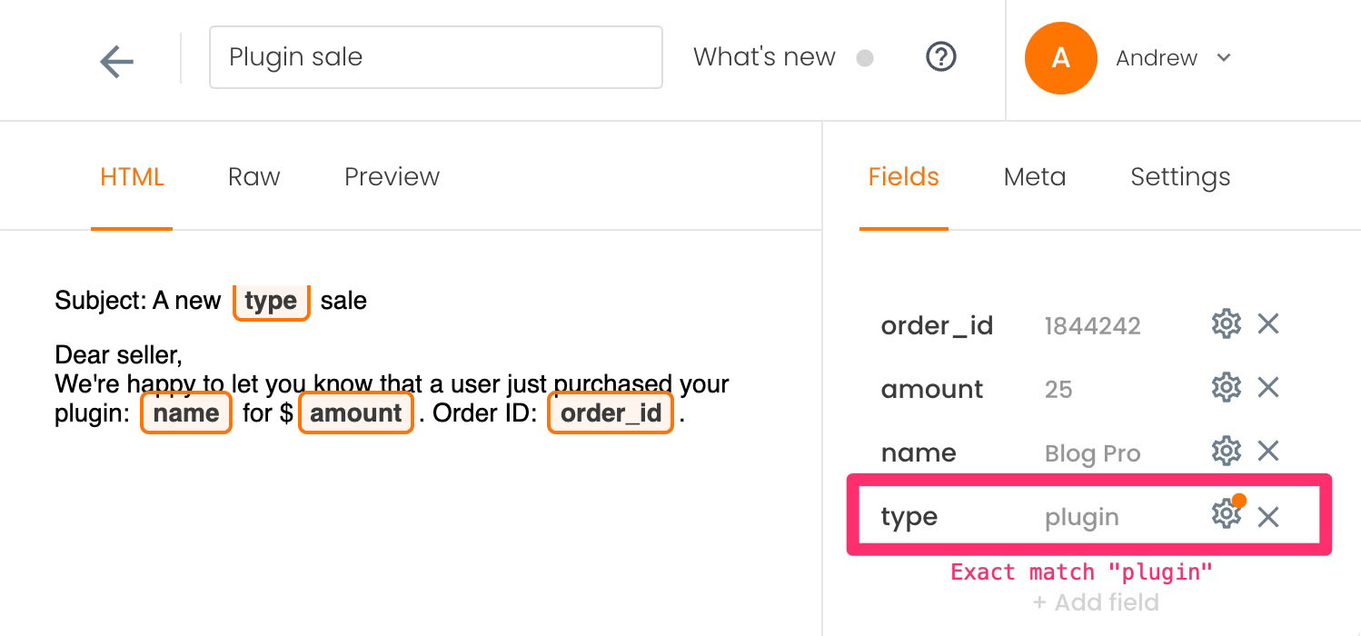Open settings gear for name field

[x=1226, y=451]
